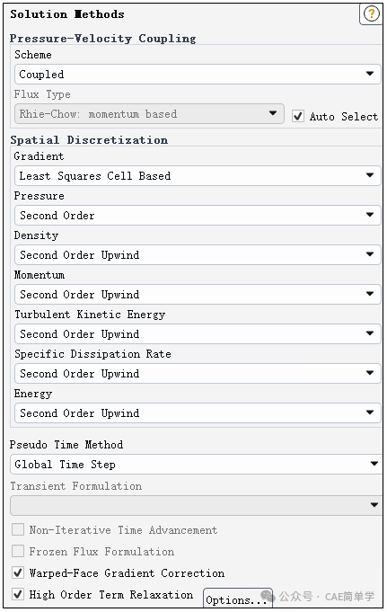This screenshot has height=612, width=387.
Task: Open the Scheme dropdown showing Coupled
Action: (x=198, y=75)
